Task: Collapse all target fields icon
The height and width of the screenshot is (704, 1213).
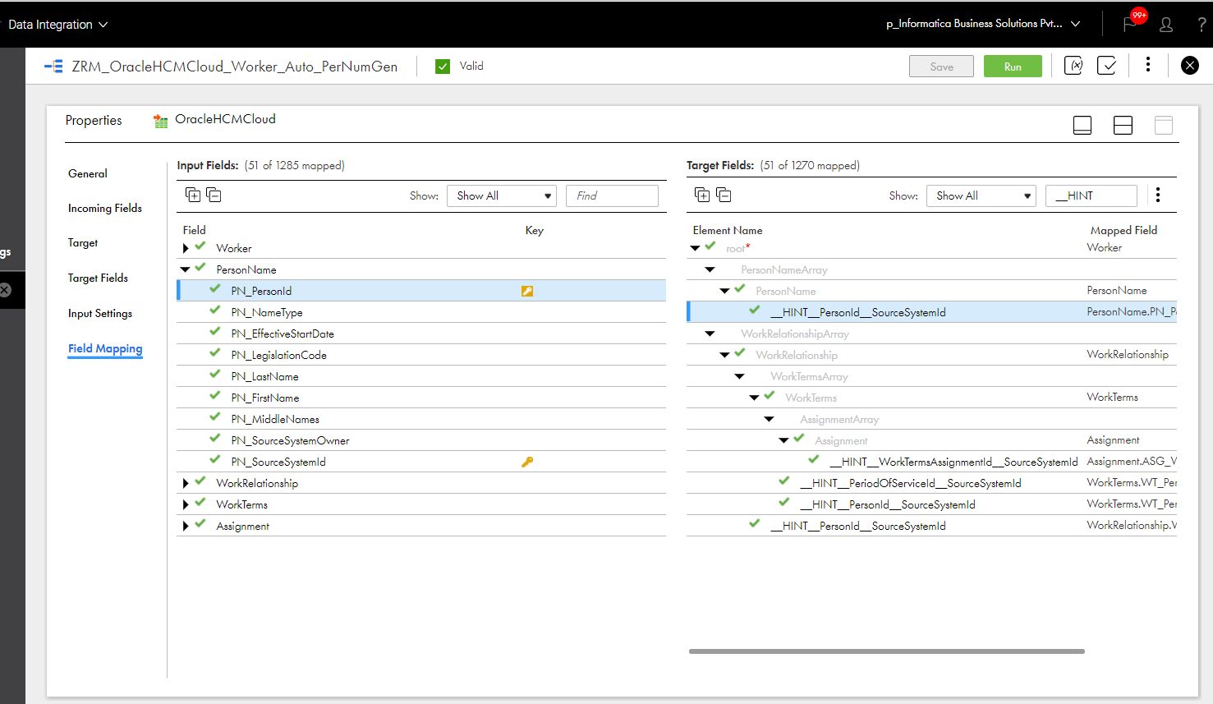Action: (724, 195)
